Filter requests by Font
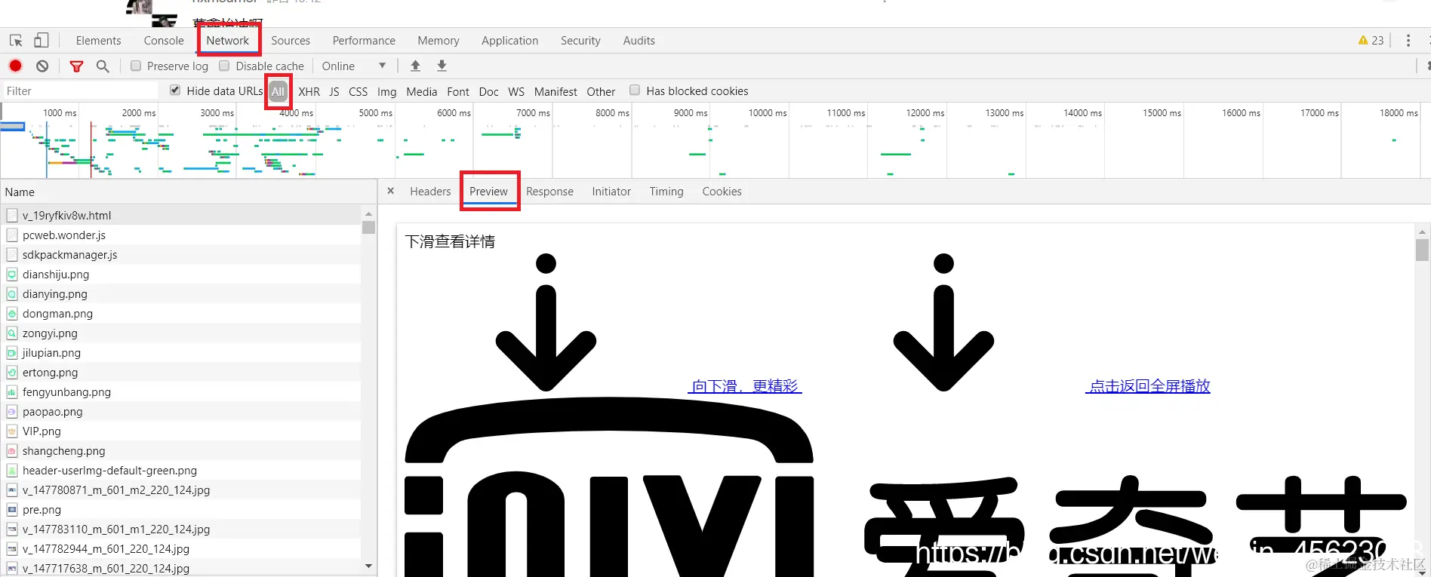1431x577 pixels. (x=458, y=91)
